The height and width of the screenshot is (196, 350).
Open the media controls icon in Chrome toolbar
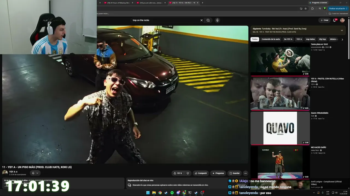coord(320,8)
